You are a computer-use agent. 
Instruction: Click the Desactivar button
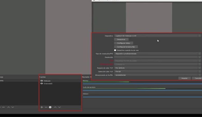(x=121, y=40)
